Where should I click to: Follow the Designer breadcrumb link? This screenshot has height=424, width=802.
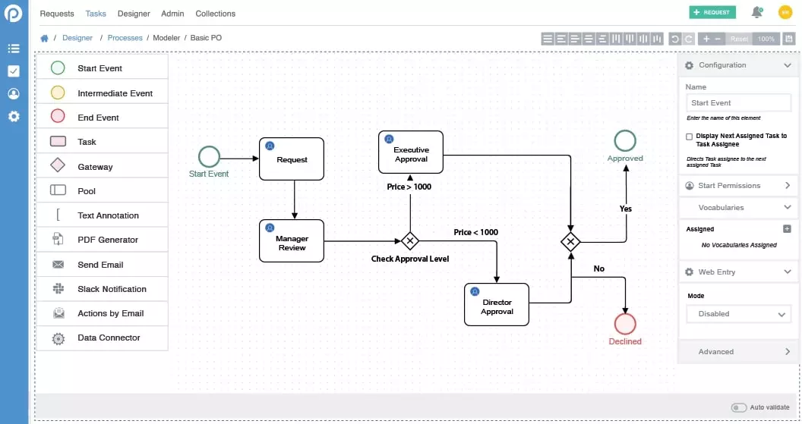[77, 38]
